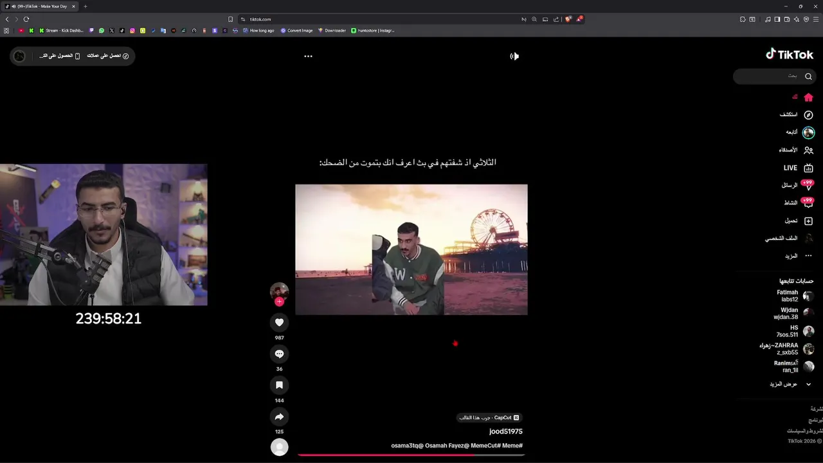Open the jood51975 username link
Viewport: 823px width, 463px height.
click(x=506, y=431)
